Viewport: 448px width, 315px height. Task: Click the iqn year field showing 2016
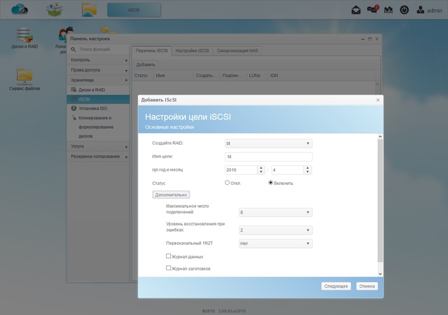pos(241,170)
